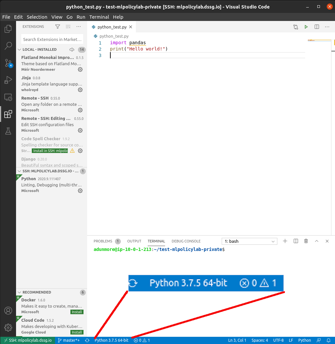The height and width of the screenshot is (344, 335).
Task: Open the Explorer view in activity bar
Action: click(8, 29)
